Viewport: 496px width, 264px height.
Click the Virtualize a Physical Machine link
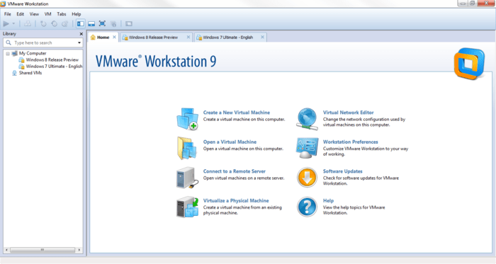pyautogui.click(x=236, y=200)
